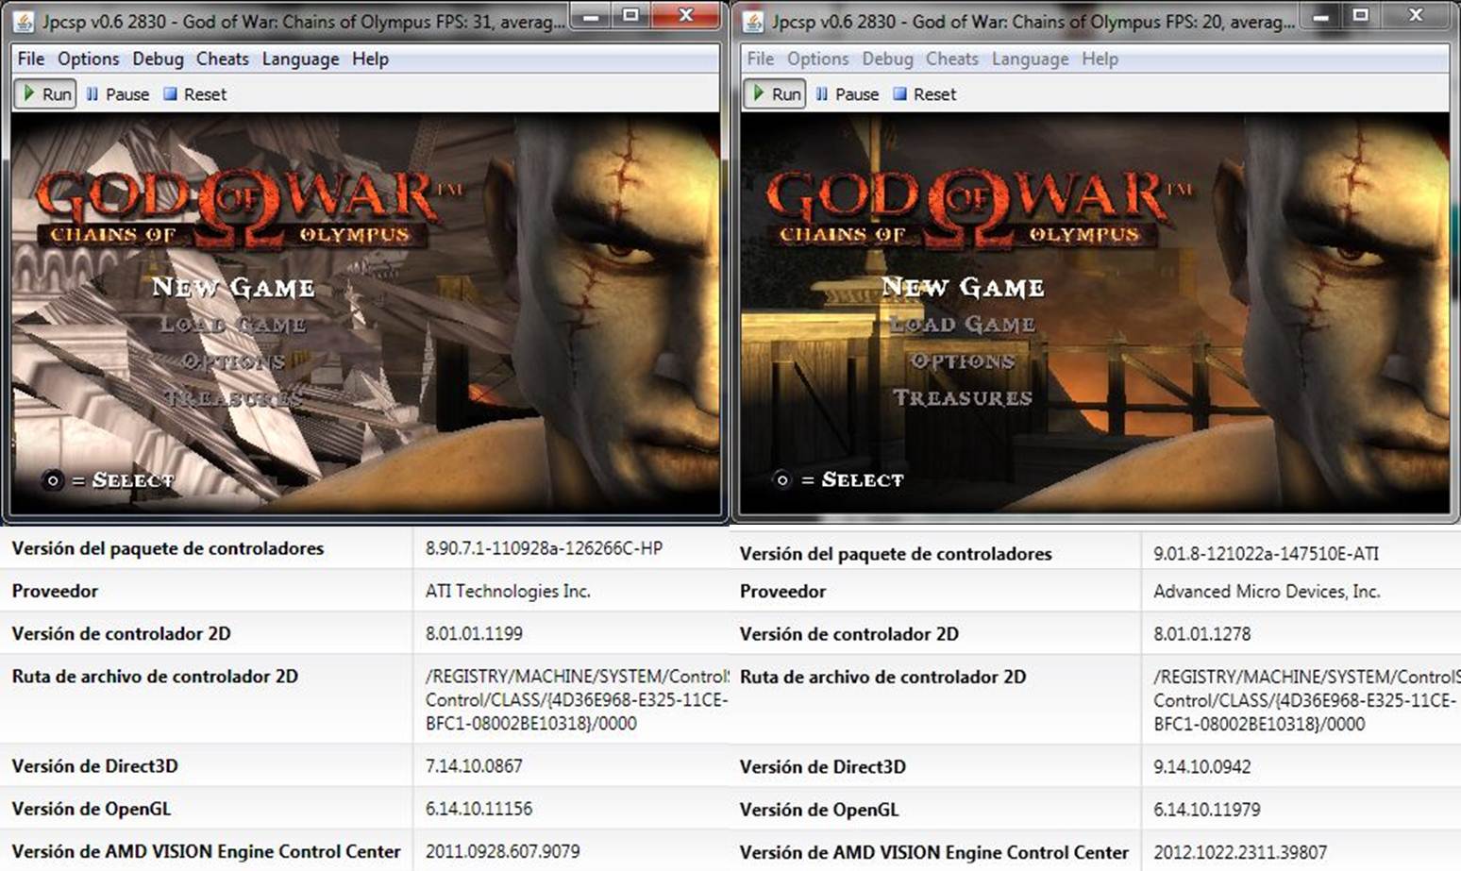
Task: Select OpenGL version 6.14.10.11979
Action: pos(1207,810)
